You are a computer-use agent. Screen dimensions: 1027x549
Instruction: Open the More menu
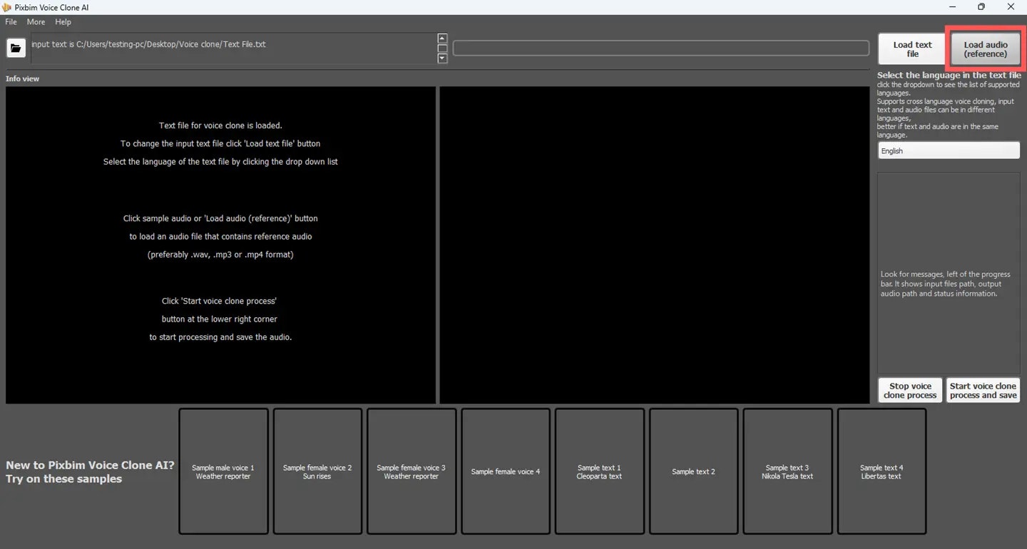point(36,22)
